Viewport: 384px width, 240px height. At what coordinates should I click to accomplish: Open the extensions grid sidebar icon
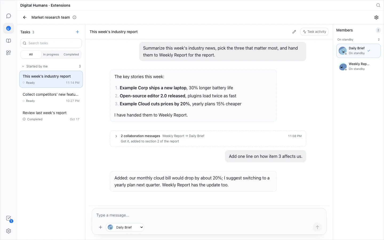coord(9,53)
